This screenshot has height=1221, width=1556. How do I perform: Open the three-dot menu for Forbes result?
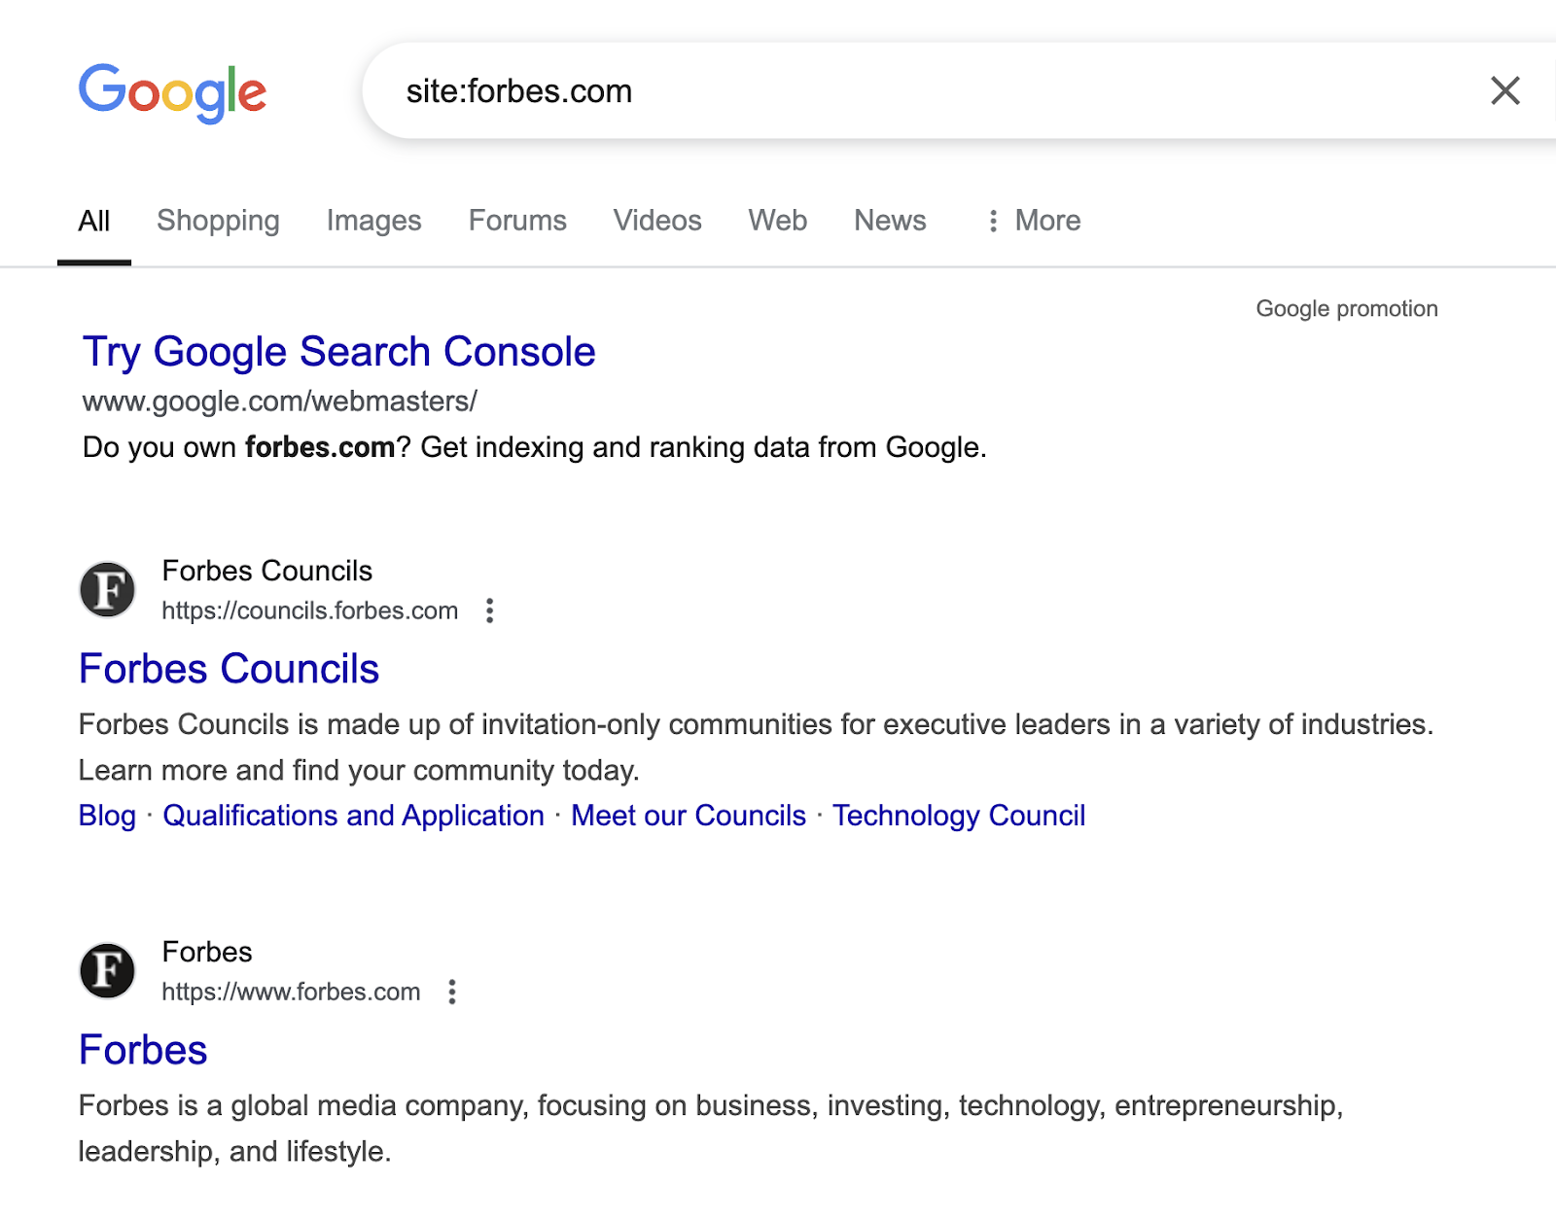pos(452,992)
